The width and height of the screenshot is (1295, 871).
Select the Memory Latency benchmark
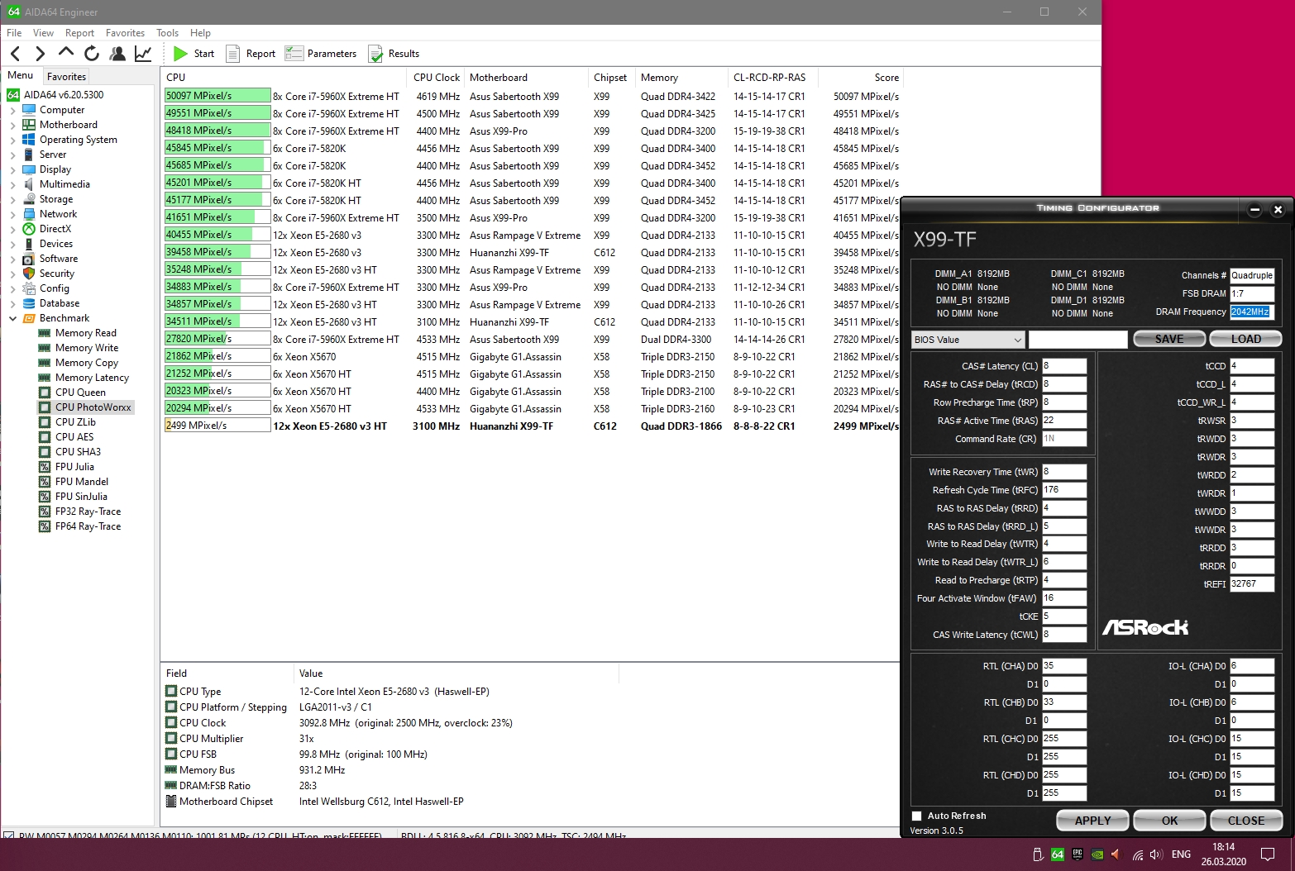pyautogui.click(x=92, y=378)
